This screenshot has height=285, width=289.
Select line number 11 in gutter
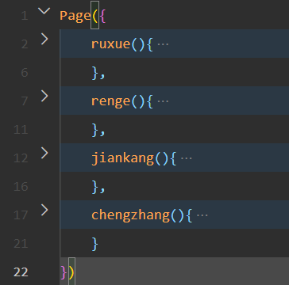(21, 130)
